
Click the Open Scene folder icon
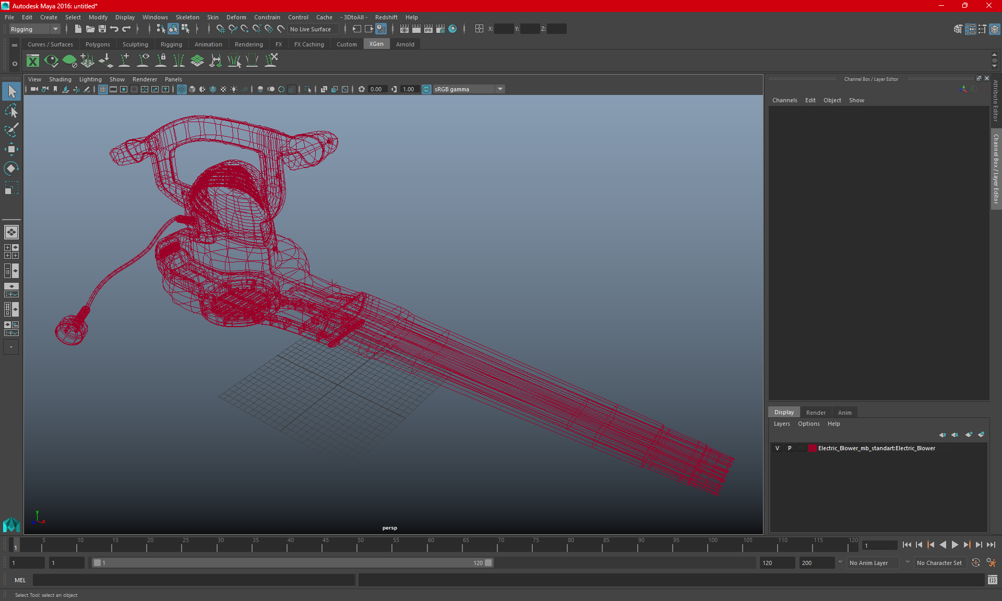pos(90,29)
